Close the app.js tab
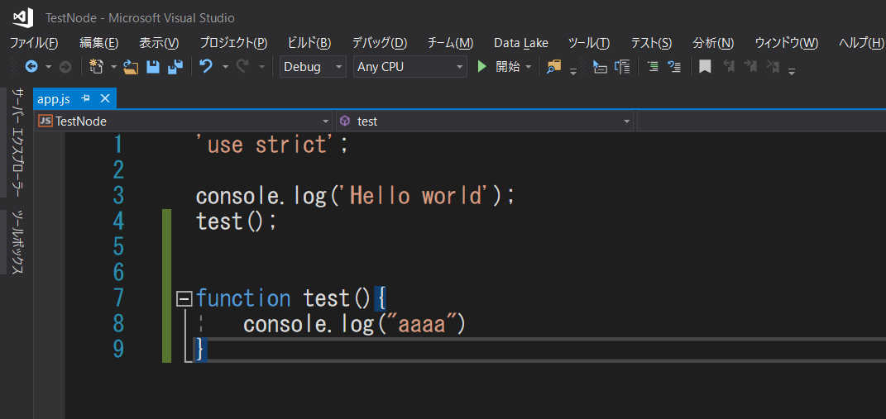The width and height of the screenshot is (886, 419). [x=104, y=99]
